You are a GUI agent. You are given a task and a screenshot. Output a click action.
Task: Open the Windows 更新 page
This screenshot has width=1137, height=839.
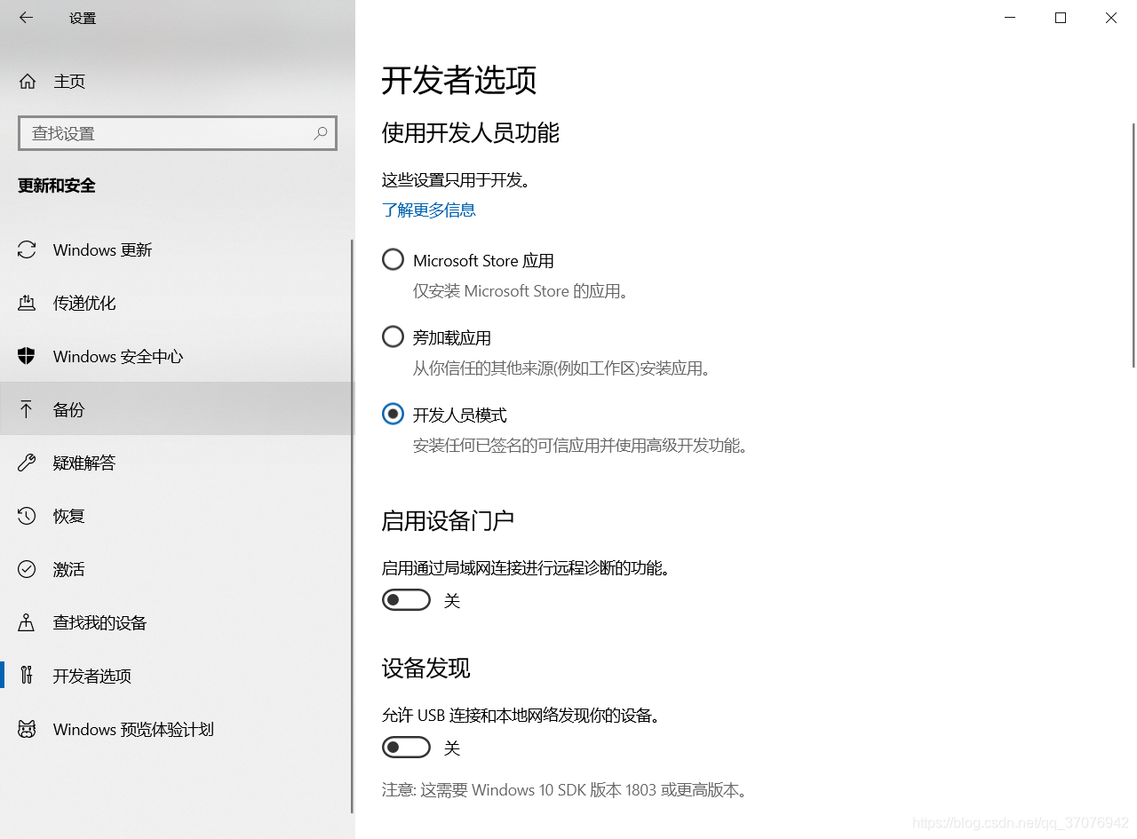tap(177, 250)
